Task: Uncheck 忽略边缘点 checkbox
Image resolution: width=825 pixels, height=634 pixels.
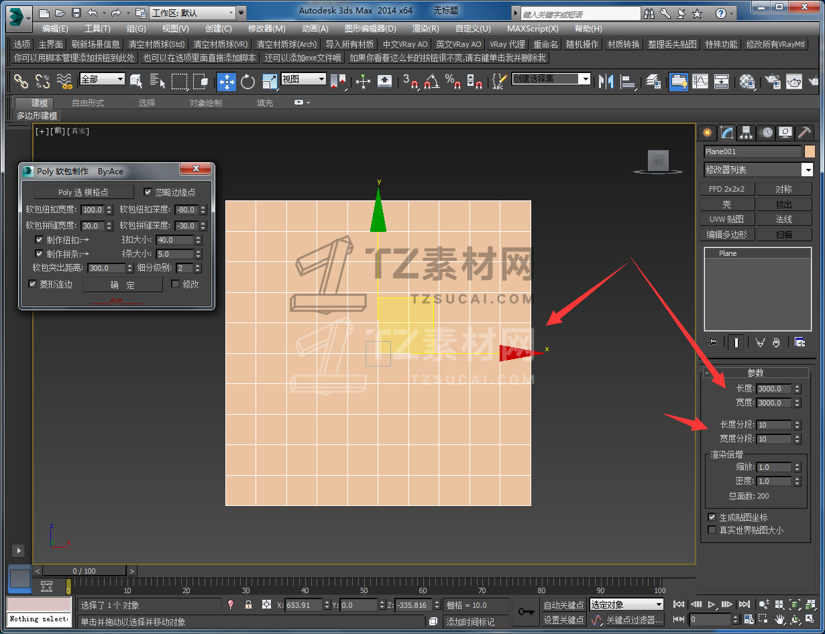Action: [x=148, y=192]
